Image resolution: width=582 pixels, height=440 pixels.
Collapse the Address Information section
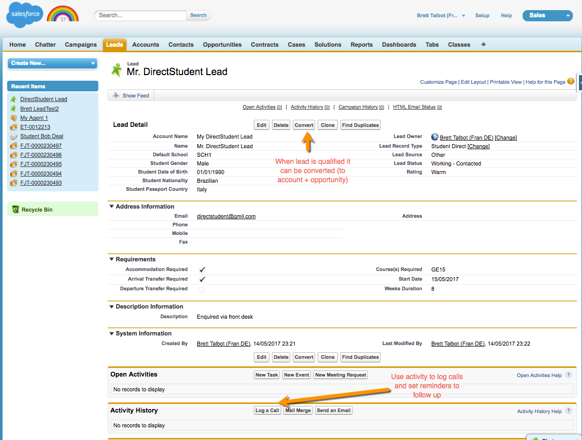[111, 207]
